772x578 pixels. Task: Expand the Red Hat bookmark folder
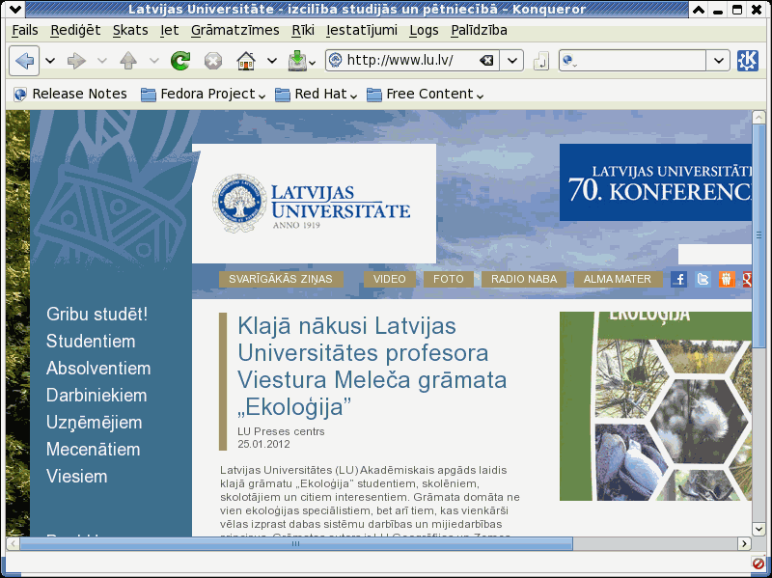click(317, 94)
